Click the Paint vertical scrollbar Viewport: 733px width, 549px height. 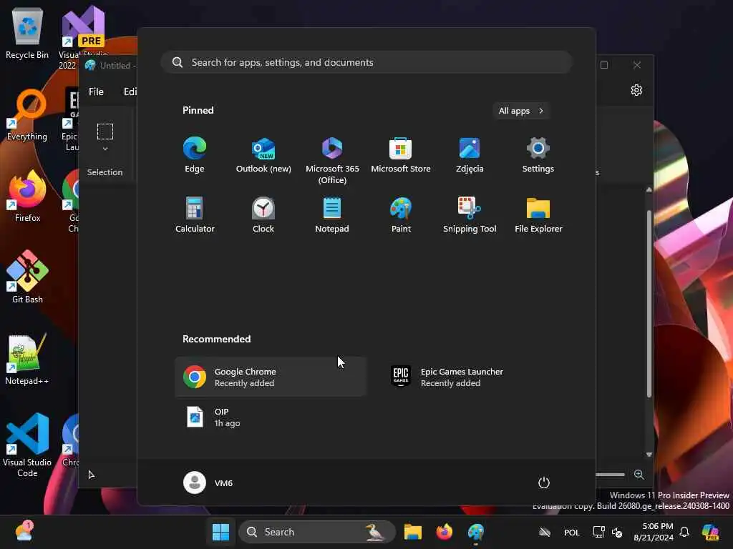pos(649,303)
